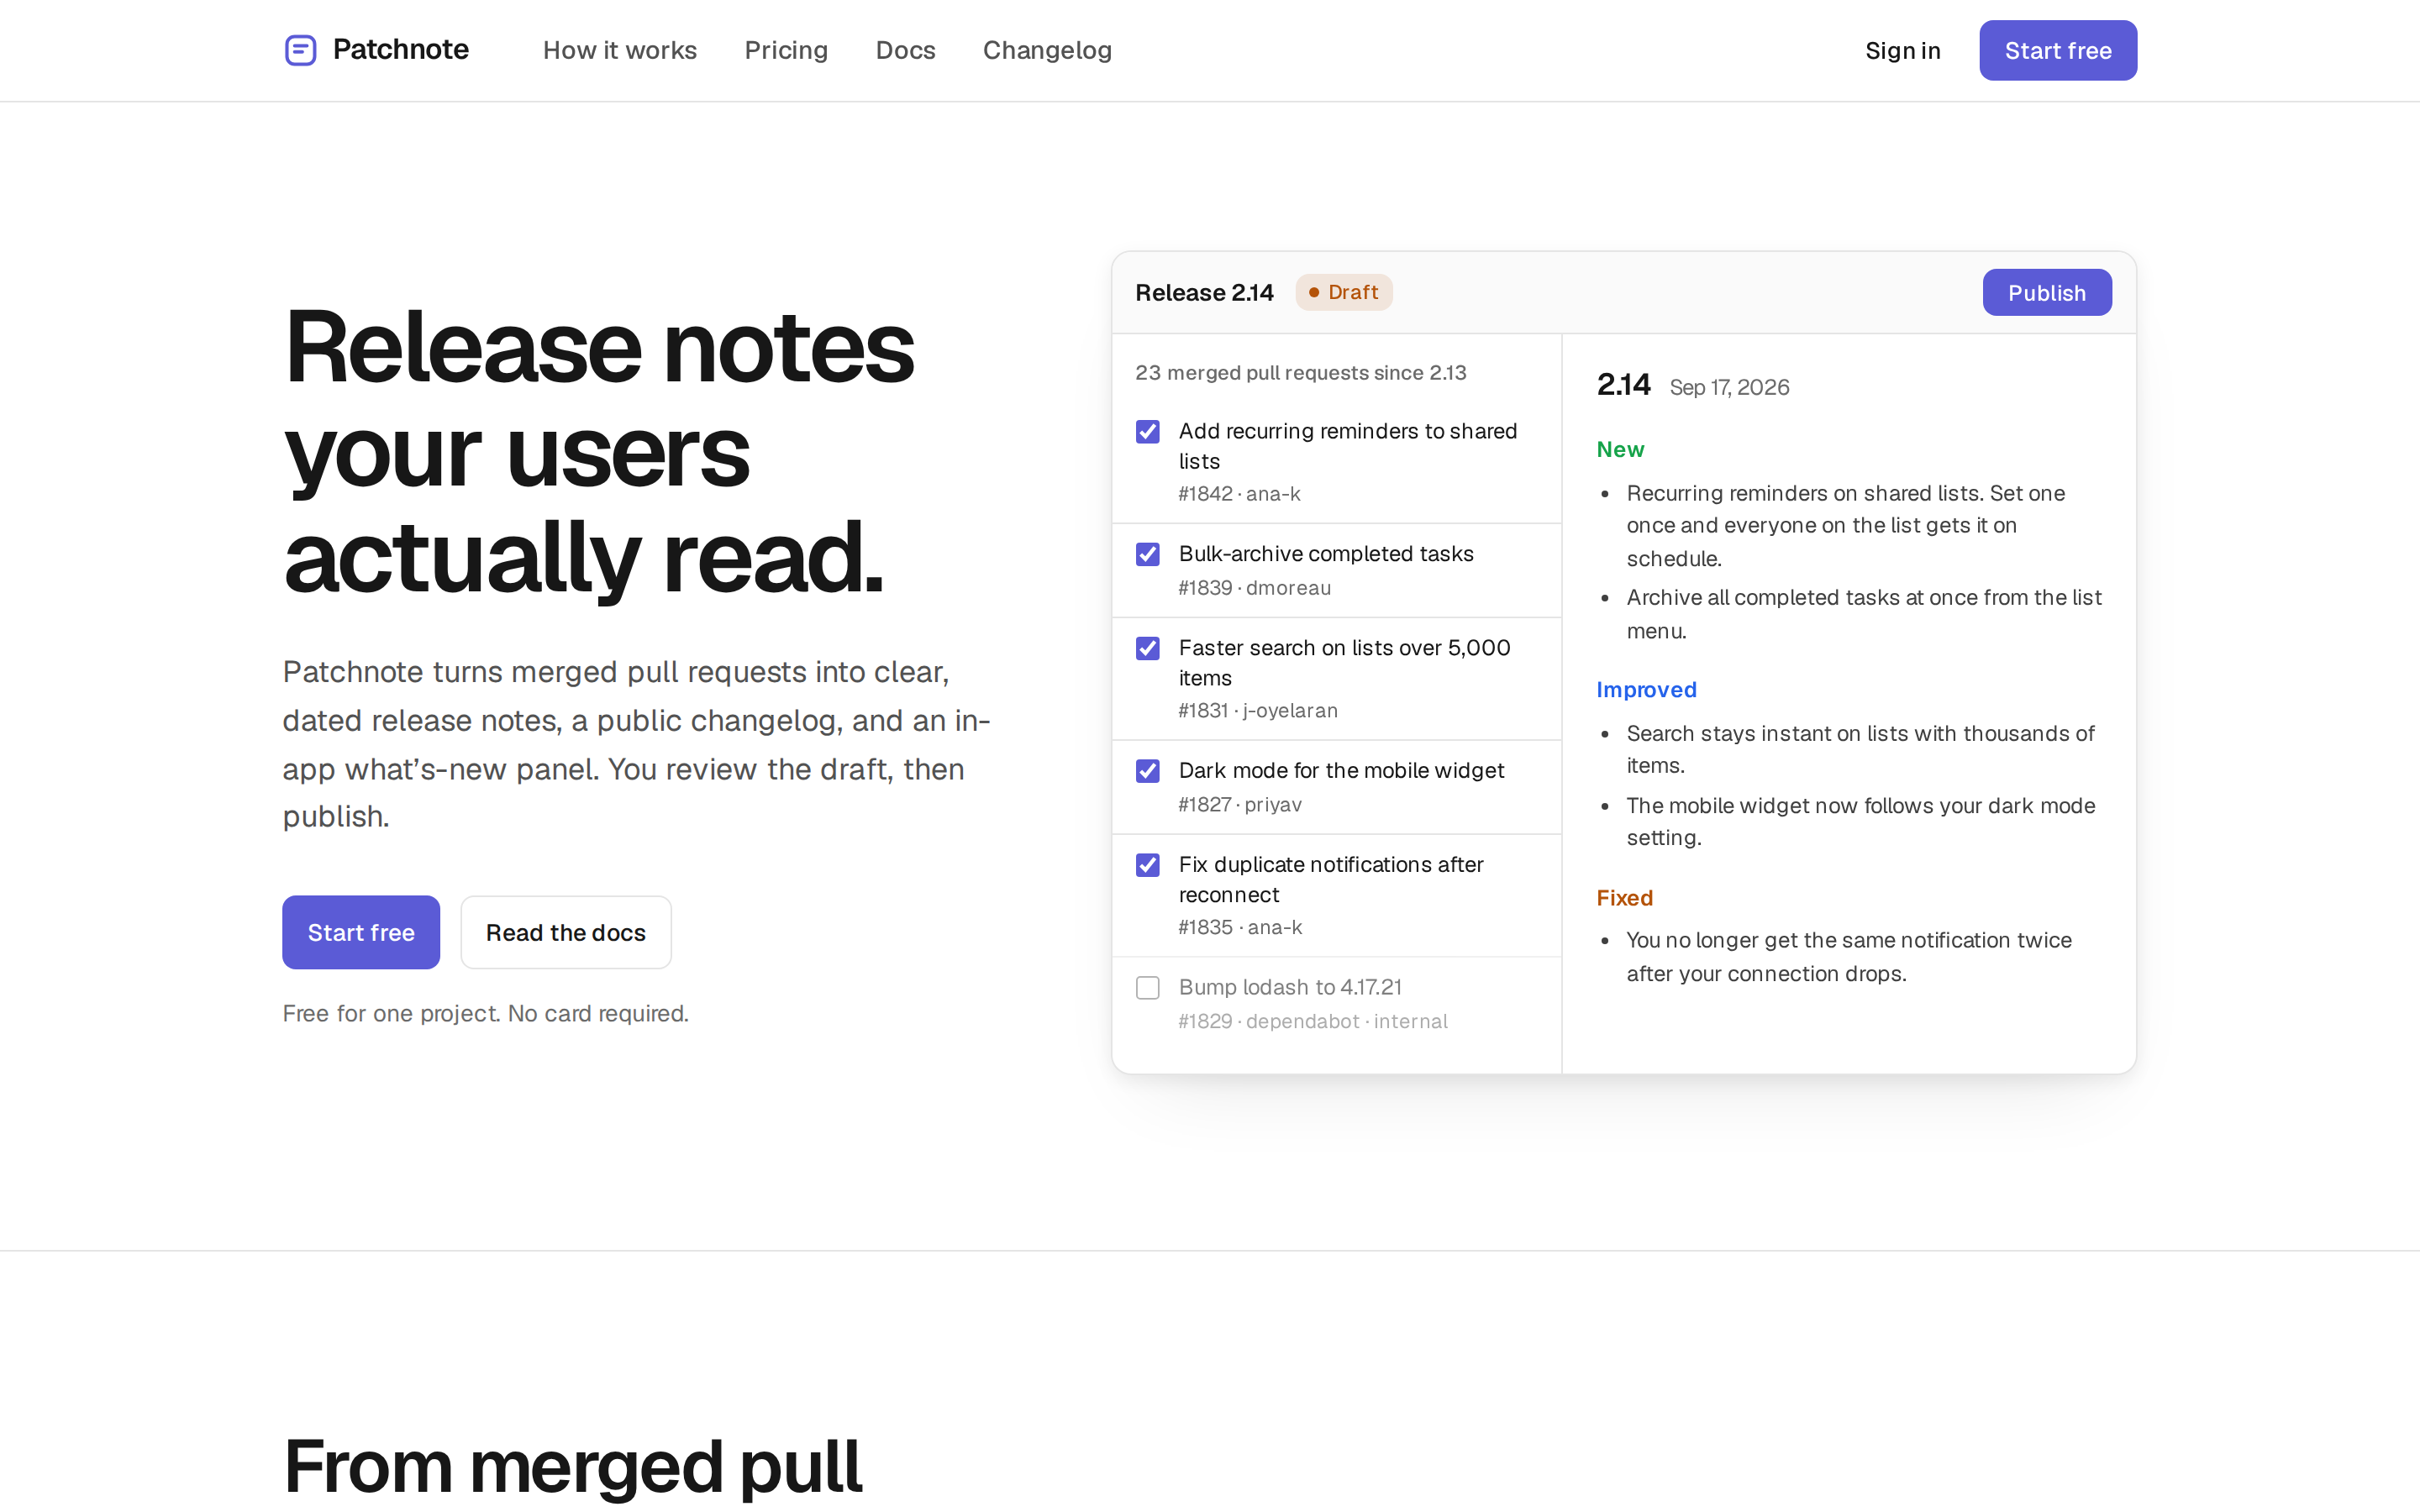The height and width of the screenshot is (1512, 2420).
Task: Select '#1829 · dependabot · internal' line
Action: pos(1313,1021)
